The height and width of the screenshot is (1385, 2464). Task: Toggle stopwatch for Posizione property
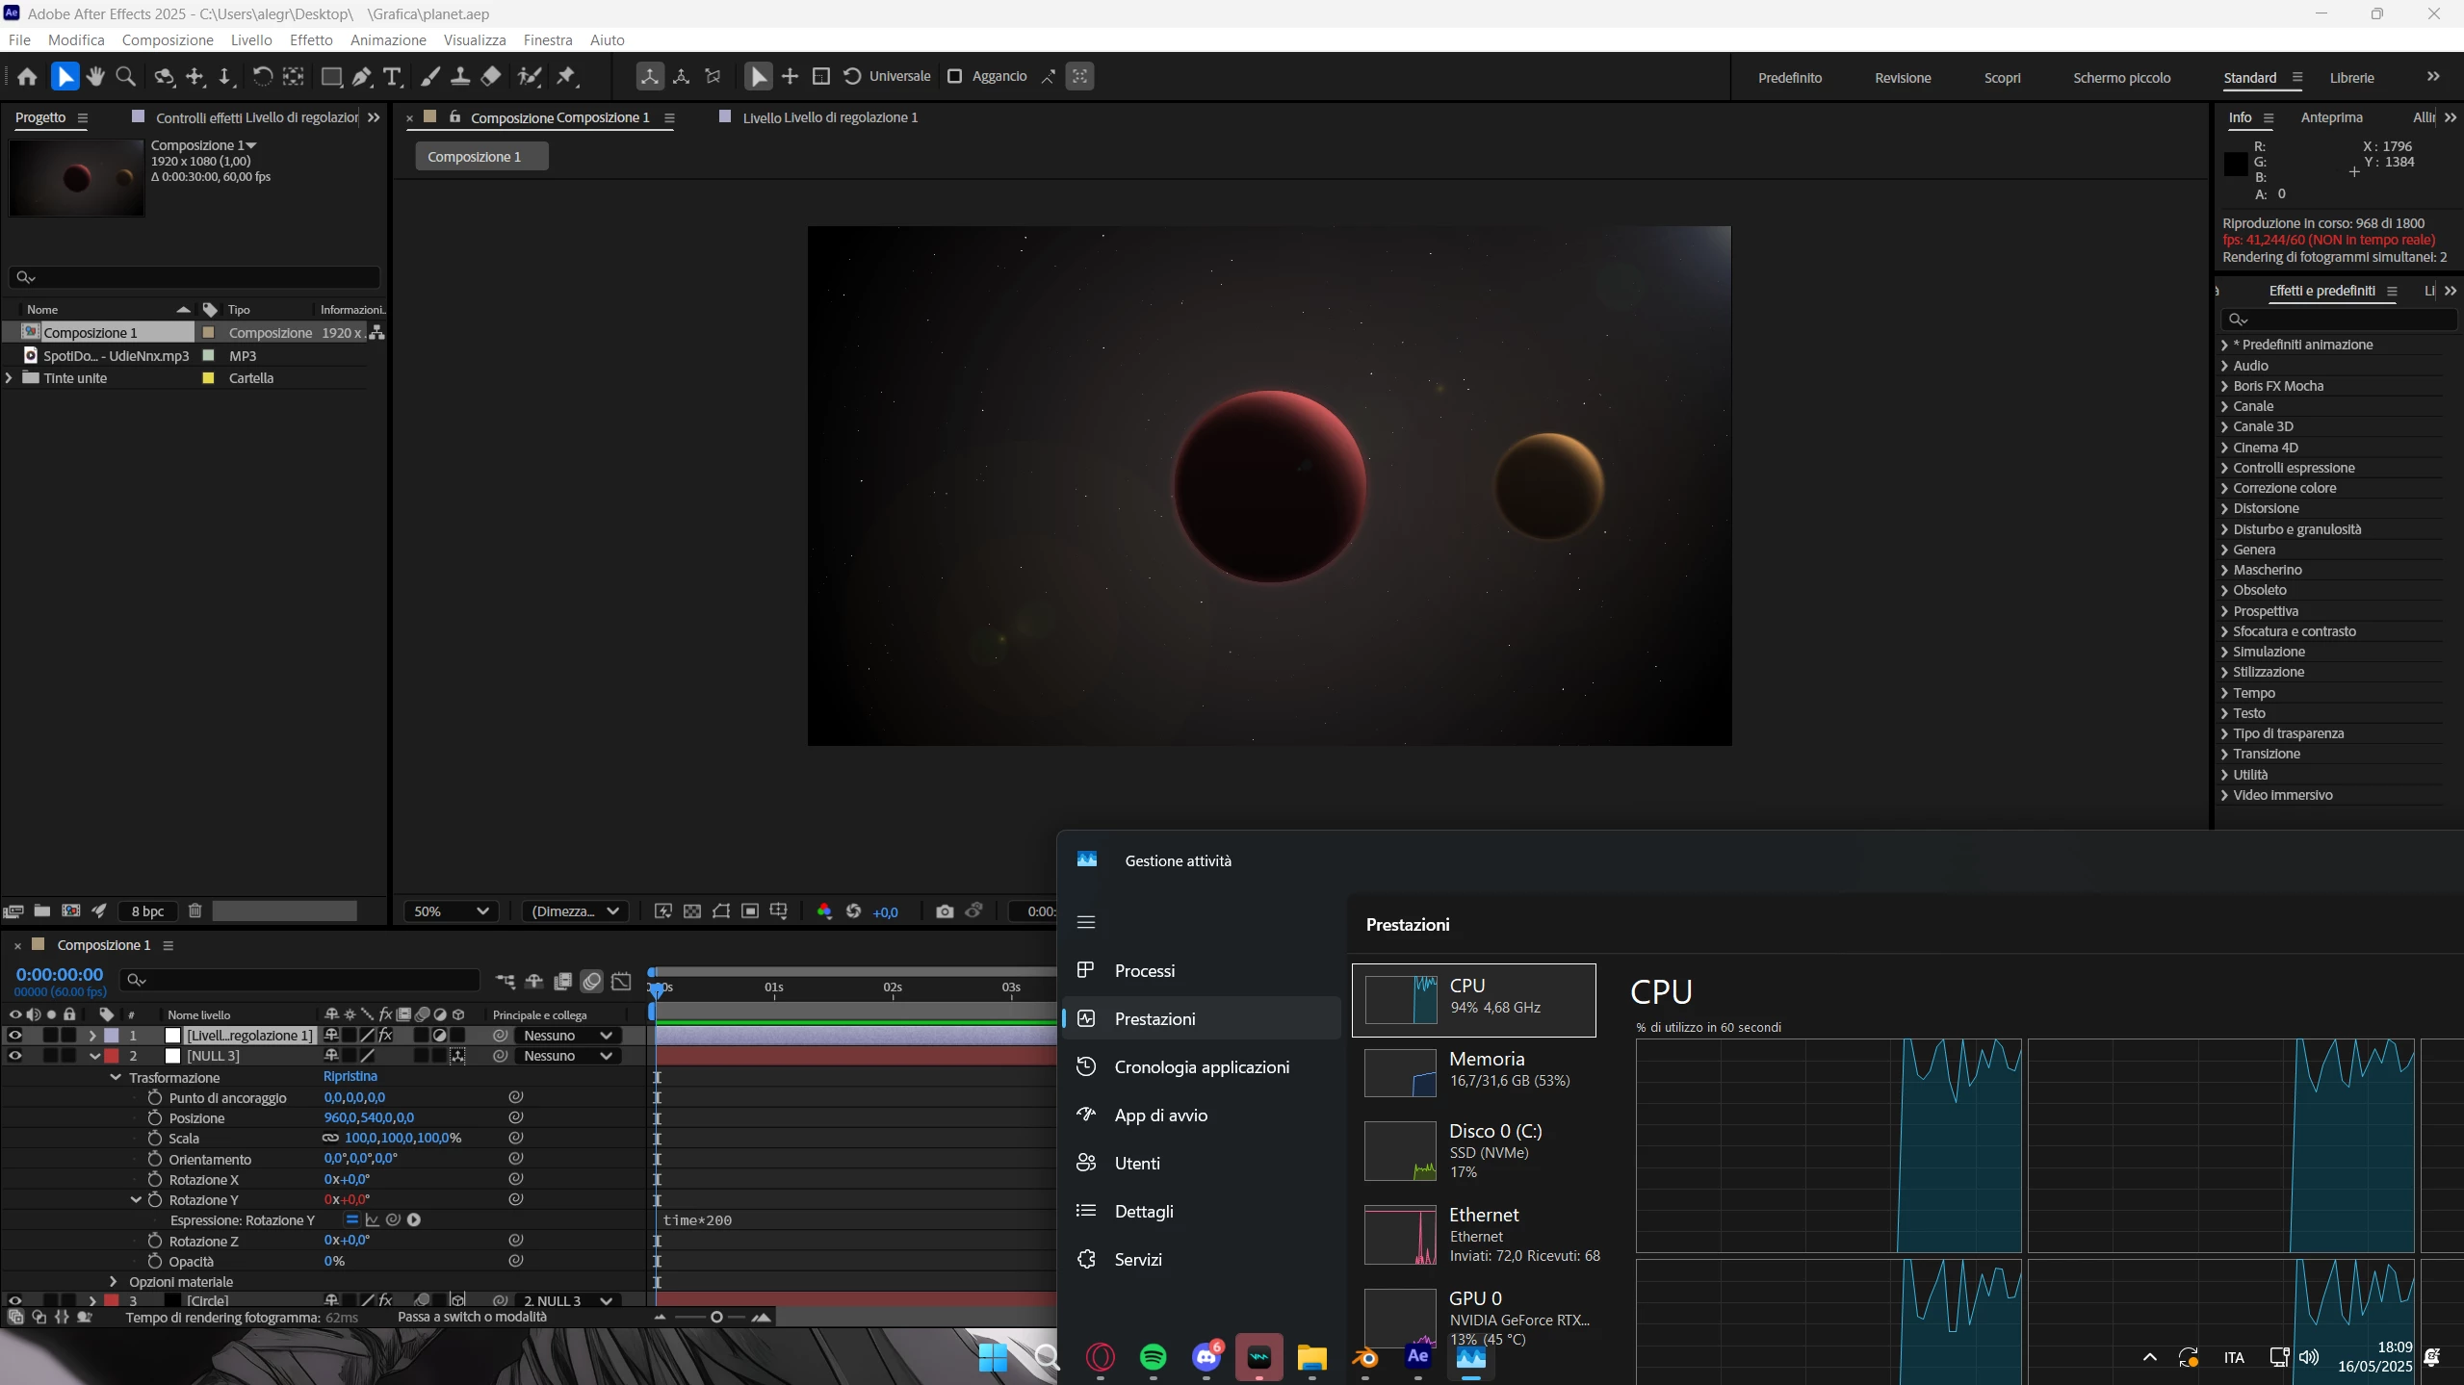(x=154, y=1117)
